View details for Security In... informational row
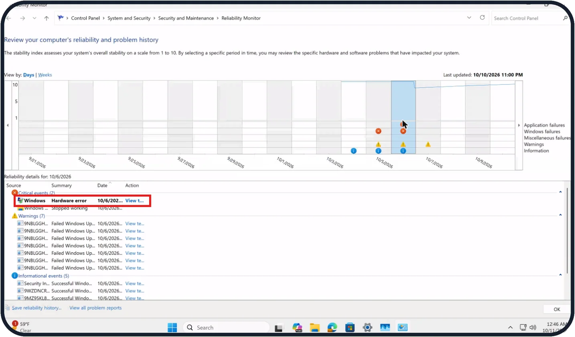The image size is (575, 337). click(135, 284)
